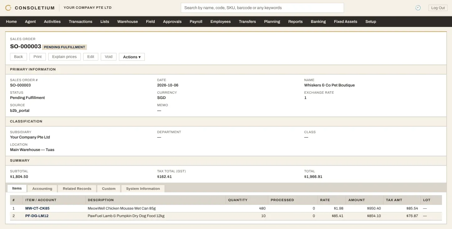Click the PawFuel Lamb & Pumpkin description
452x229 pixels.
coord(126,216)
